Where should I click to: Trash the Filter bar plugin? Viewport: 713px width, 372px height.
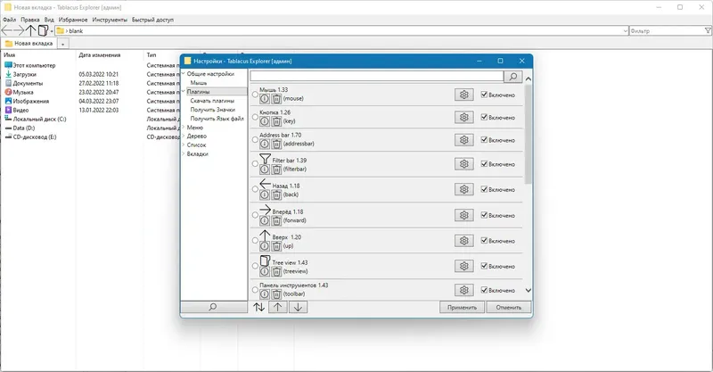pos(276,169)
